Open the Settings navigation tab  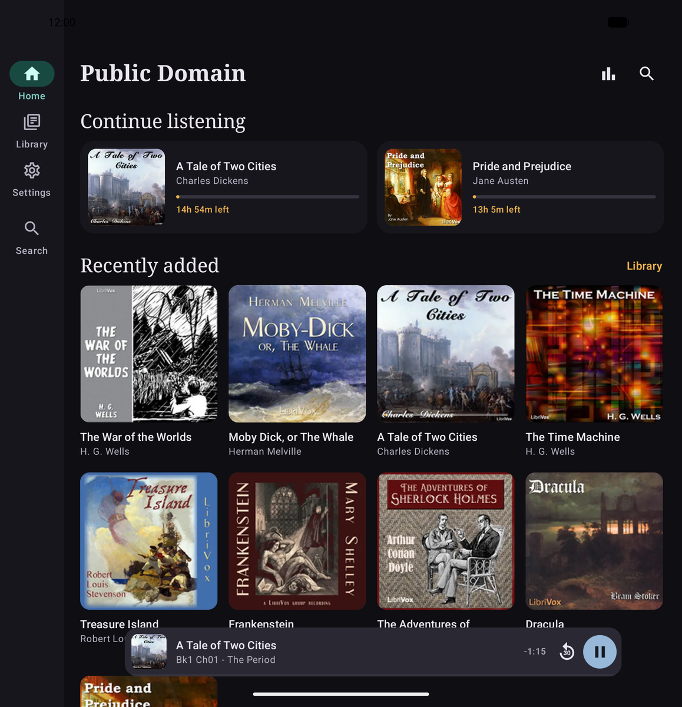pos(32,180)
